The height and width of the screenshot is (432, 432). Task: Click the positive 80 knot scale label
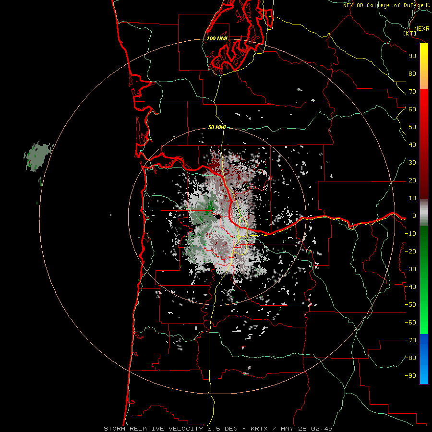click(412, 73)
